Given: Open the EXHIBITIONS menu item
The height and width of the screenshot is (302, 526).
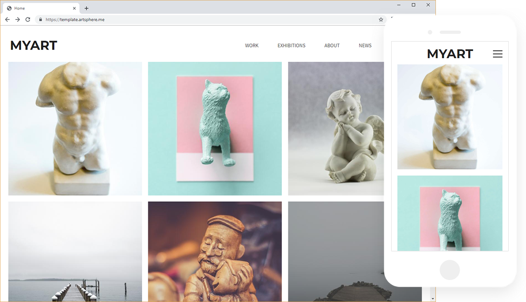Looking at the screenshot, I should pos(291,45).
